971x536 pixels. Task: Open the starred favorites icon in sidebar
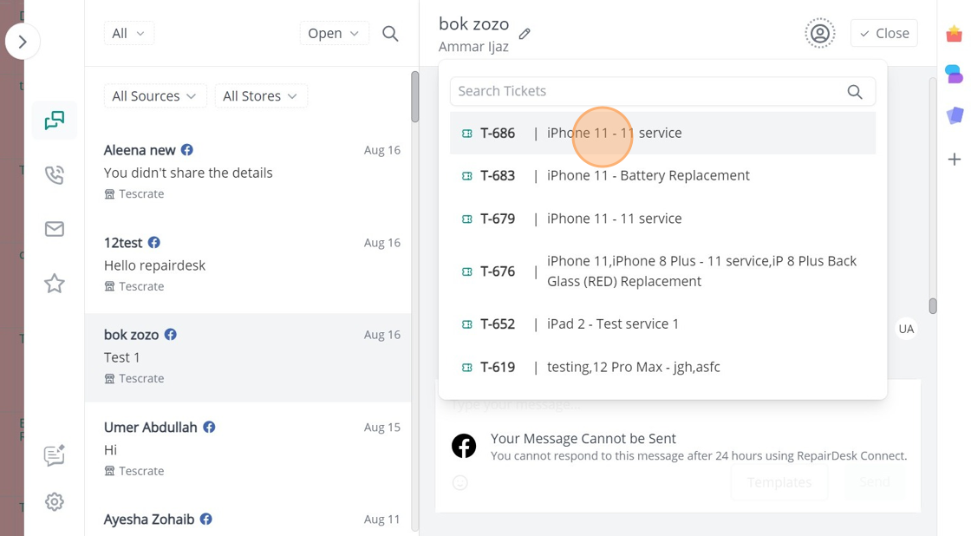click(x=55, y=284)
